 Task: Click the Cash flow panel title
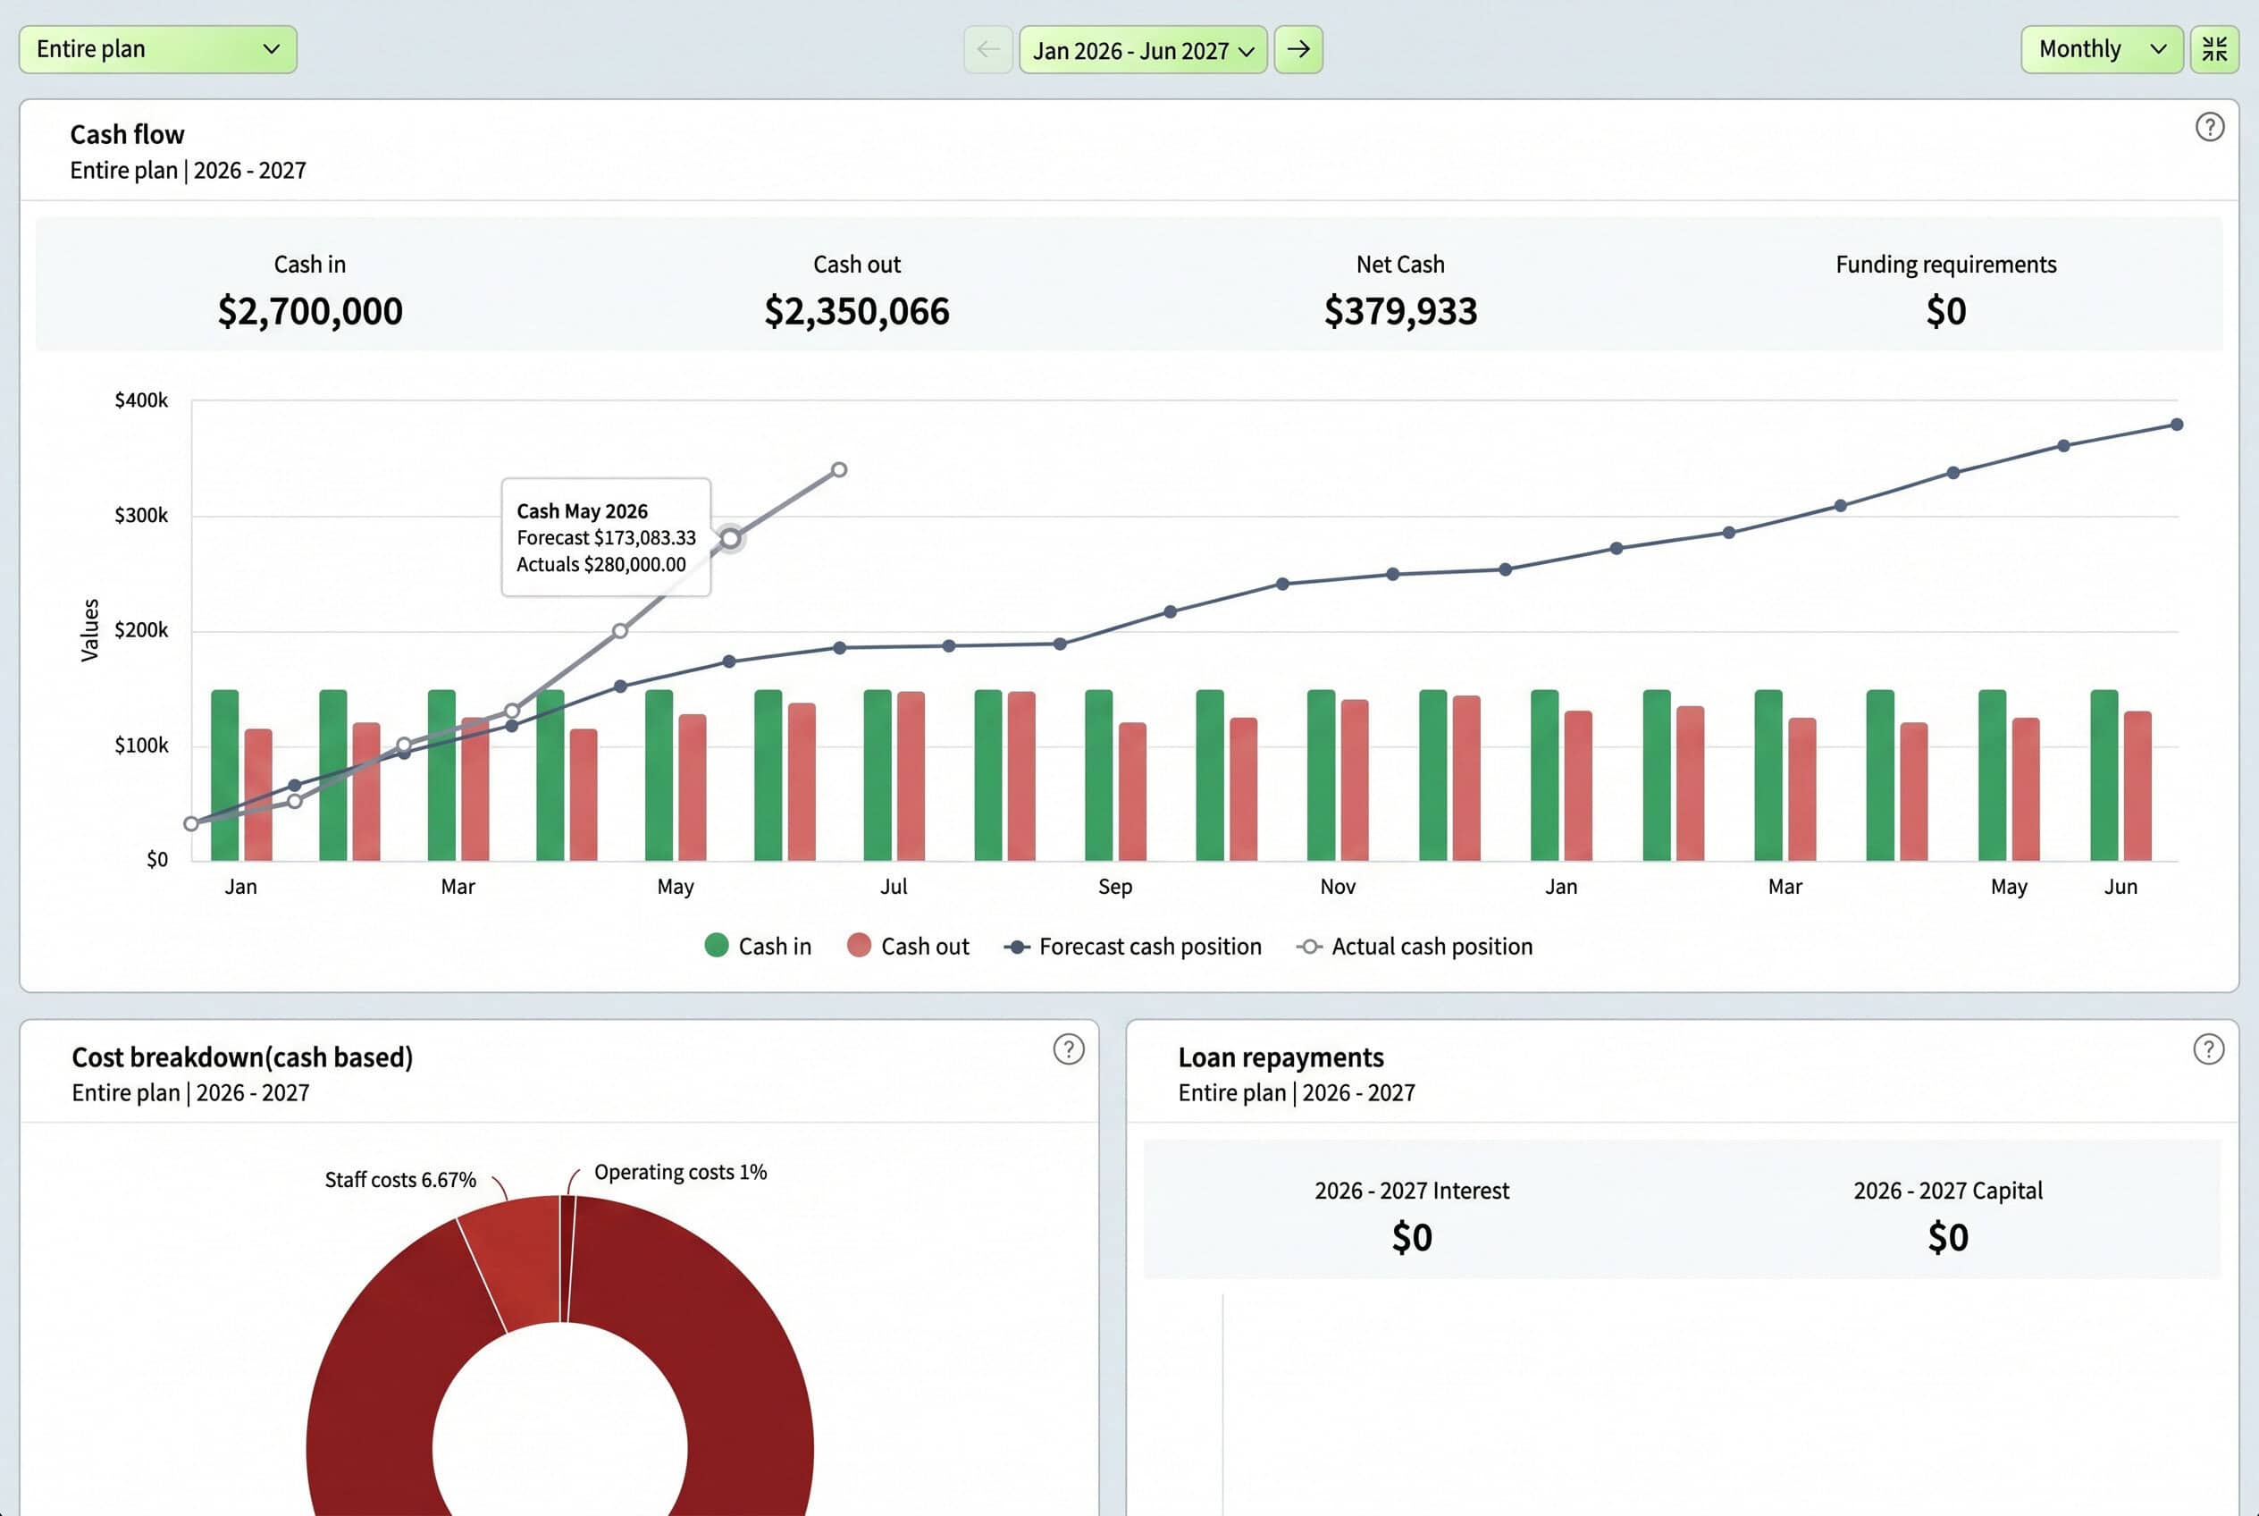tap(127, 134)
